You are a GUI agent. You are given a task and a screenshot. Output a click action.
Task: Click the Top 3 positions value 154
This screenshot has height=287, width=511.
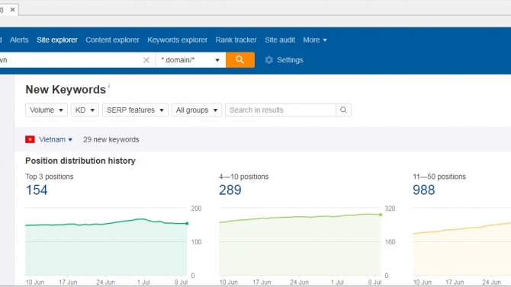pos(37,190)
